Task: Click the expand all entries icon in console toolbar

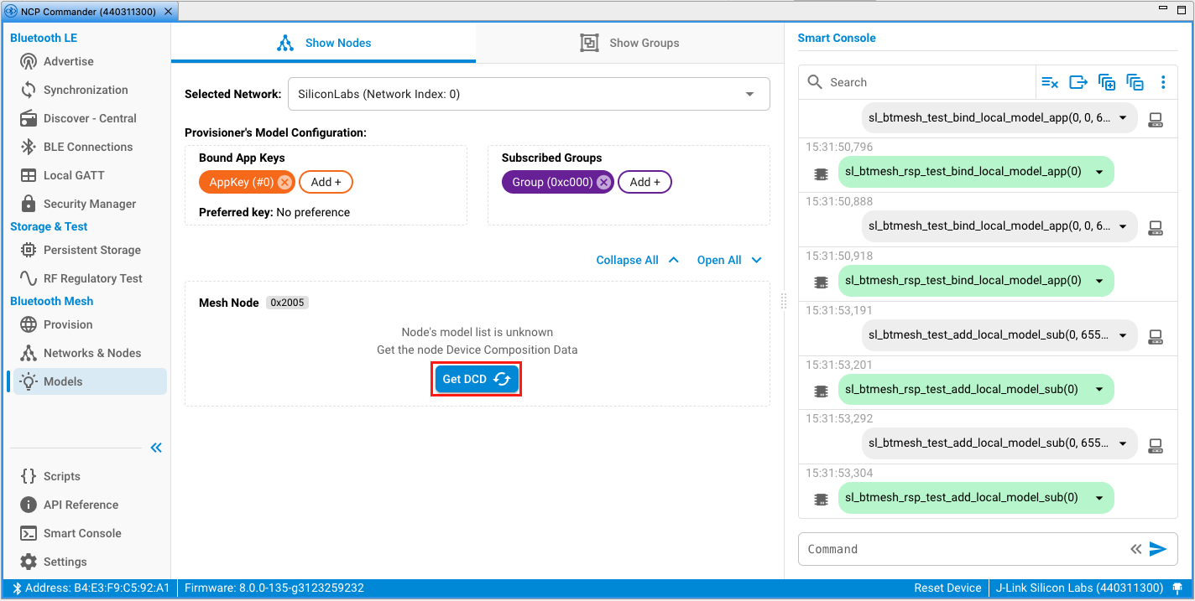Action: pyautogui.click(x=1107, y=82)
